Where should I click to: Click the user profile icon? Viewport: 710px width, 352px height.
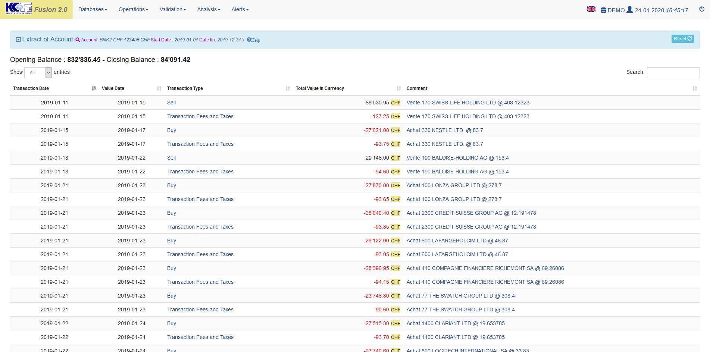629,10
